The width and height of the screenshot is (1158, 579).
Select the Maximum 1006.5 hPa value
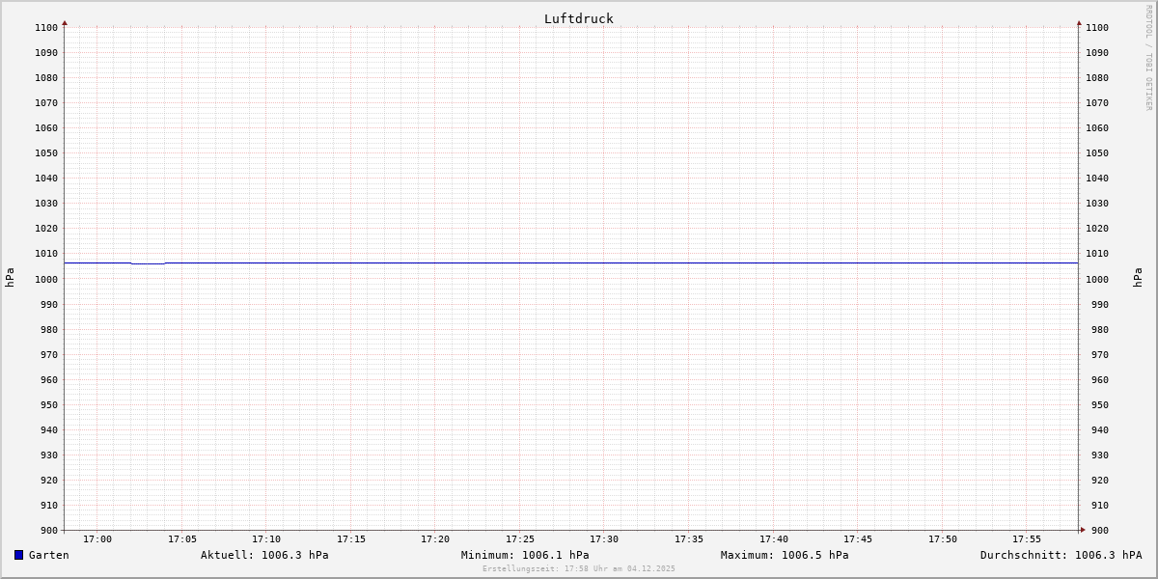click(785, 555)
